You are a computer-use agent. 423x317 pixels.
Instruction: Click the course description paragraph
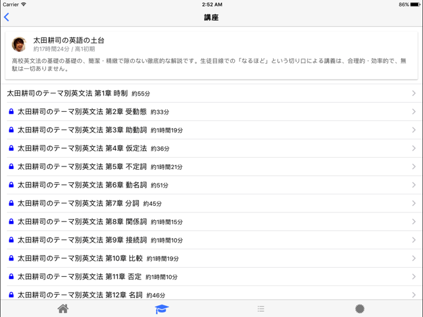(x=209, y=64)
